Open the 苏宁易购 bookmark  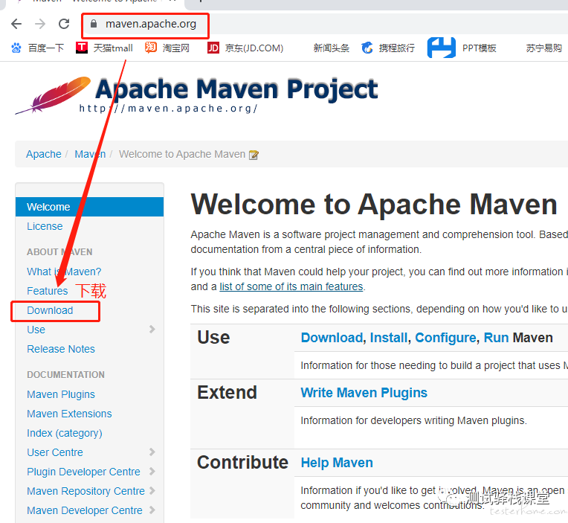point(543,48)
